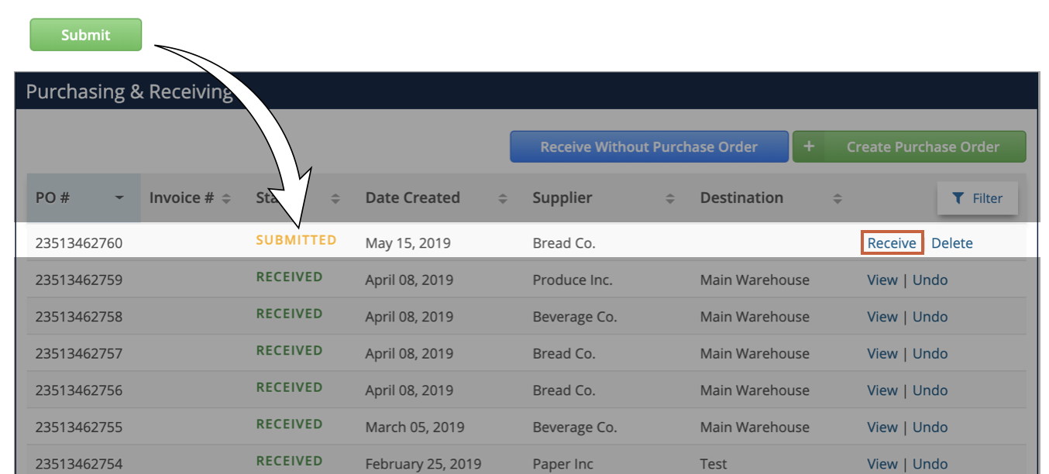Sort by Invoice # column arrows
This screenshot has width=1049, height=474.
[x=226, y=198]
